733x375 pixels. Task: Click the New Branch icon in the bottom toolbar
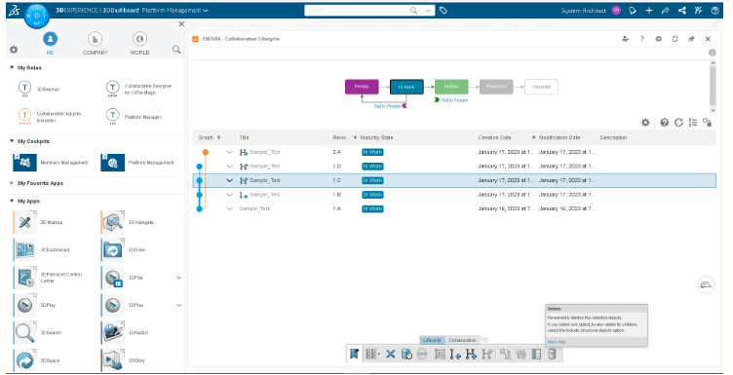471,355
